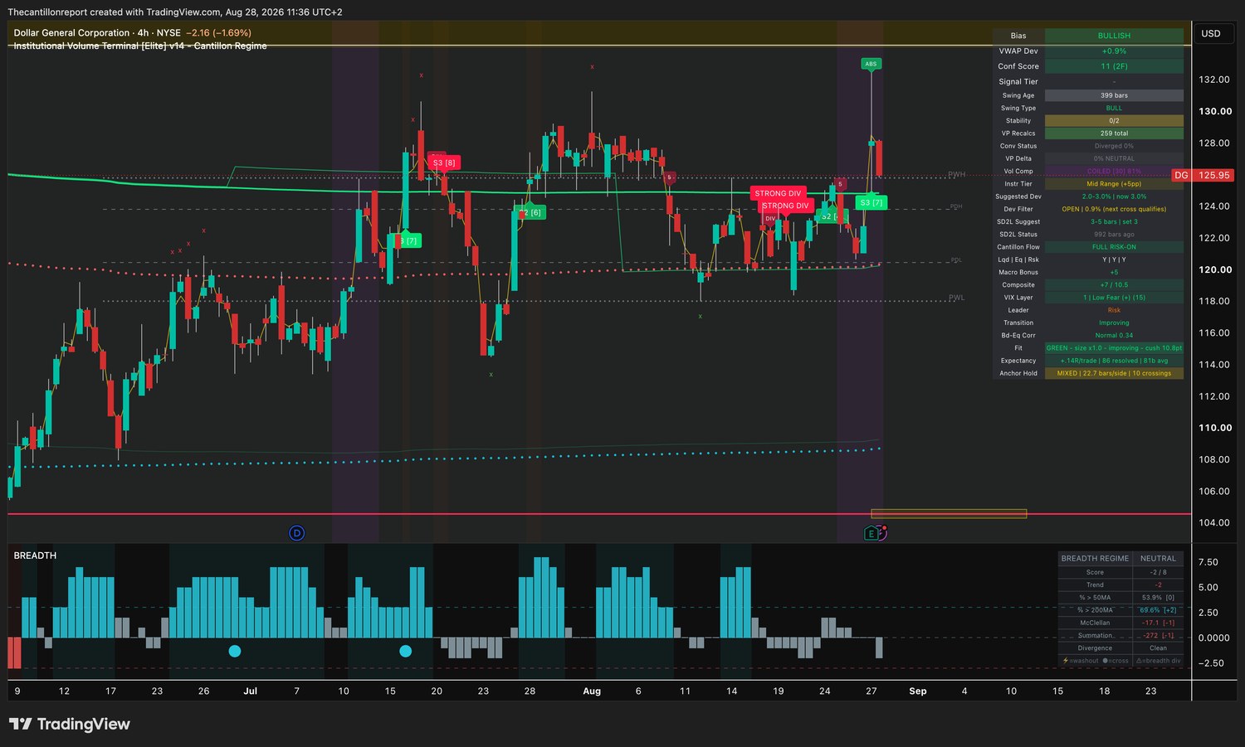This screenshot has height=747, width=1245.
Task: Click the red DG ticker price tag
Action: [1181, 176]
